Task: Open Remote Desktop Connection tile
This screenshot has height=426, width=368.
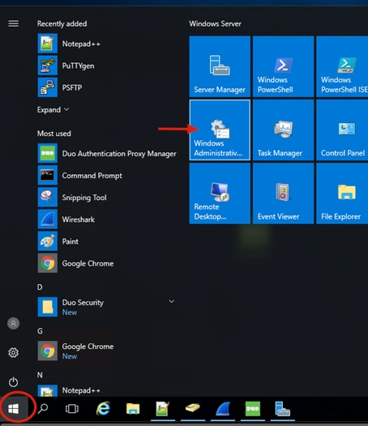Action: pyautogui.click(x=220, y=194)
